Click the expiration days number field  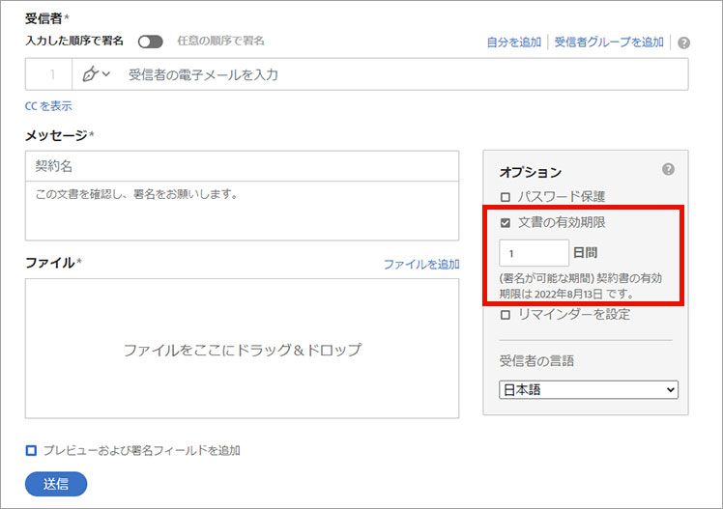534,253
